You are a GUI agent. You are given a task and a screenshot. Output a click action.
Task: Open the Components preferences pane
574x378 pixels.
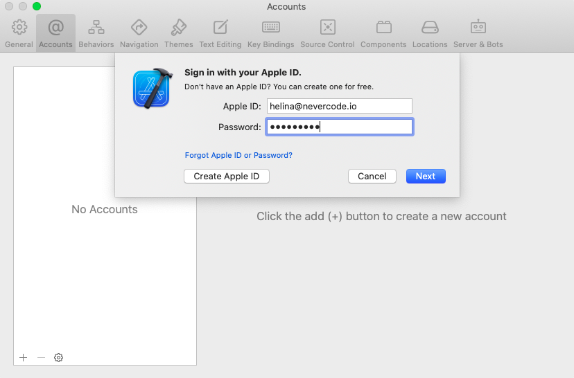click(383, 34)
